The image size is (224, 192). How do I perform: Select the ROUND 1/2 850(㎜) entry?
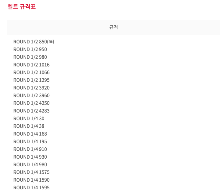coord(34,42)
